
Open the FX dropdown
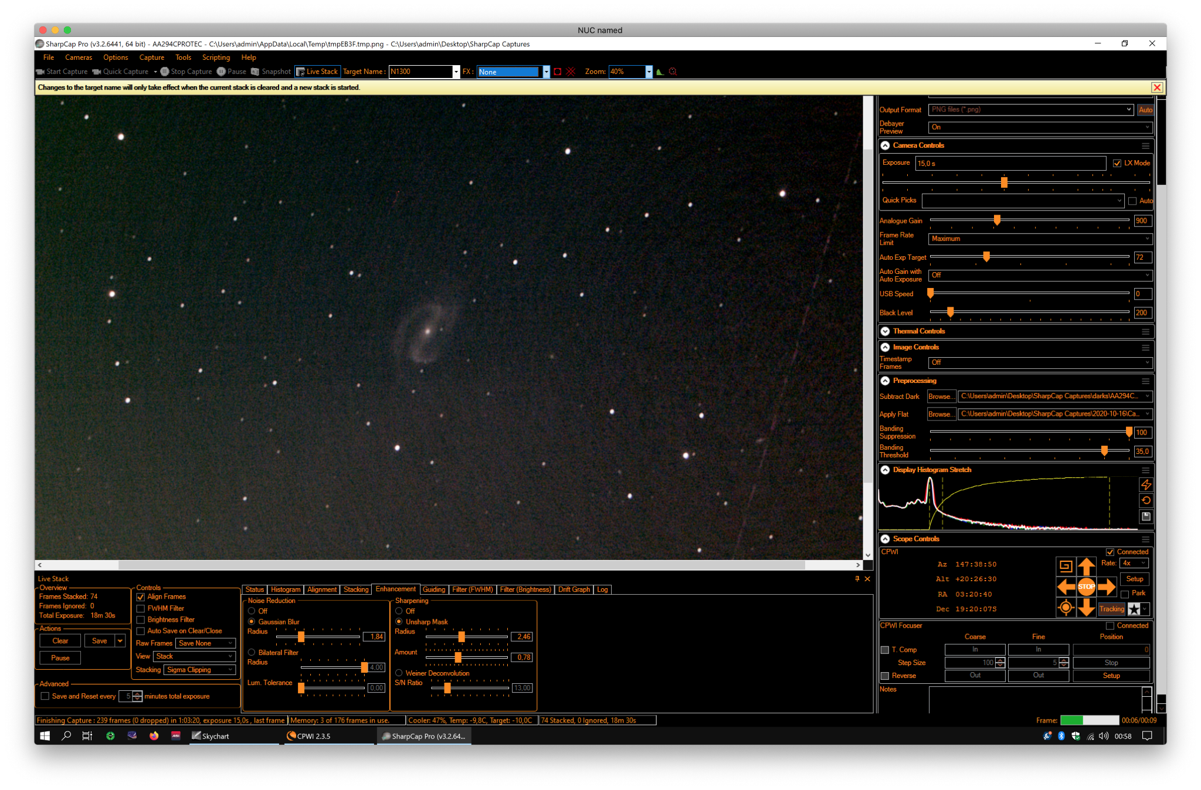(546, 72)
